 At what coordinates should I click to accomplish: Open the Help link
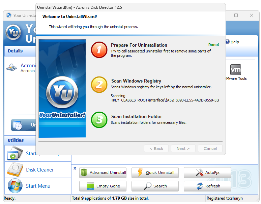235,42
